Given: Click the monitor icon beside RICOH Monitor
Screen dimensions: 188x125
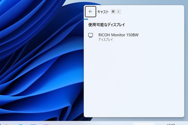Looking at the screenshot, I should [90, 35].
